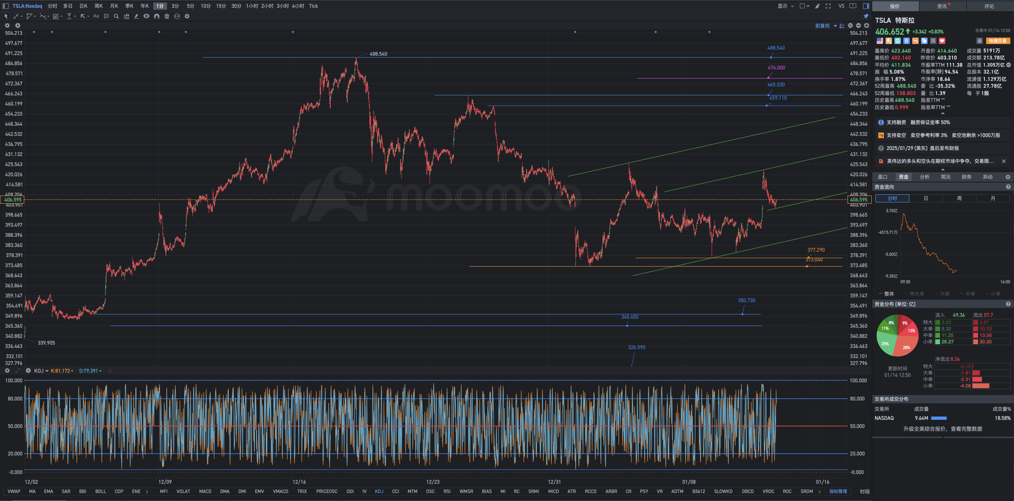Click the reset zoom equals icon
This screenshot has width=1014, height=501.
tap(850, 25)
